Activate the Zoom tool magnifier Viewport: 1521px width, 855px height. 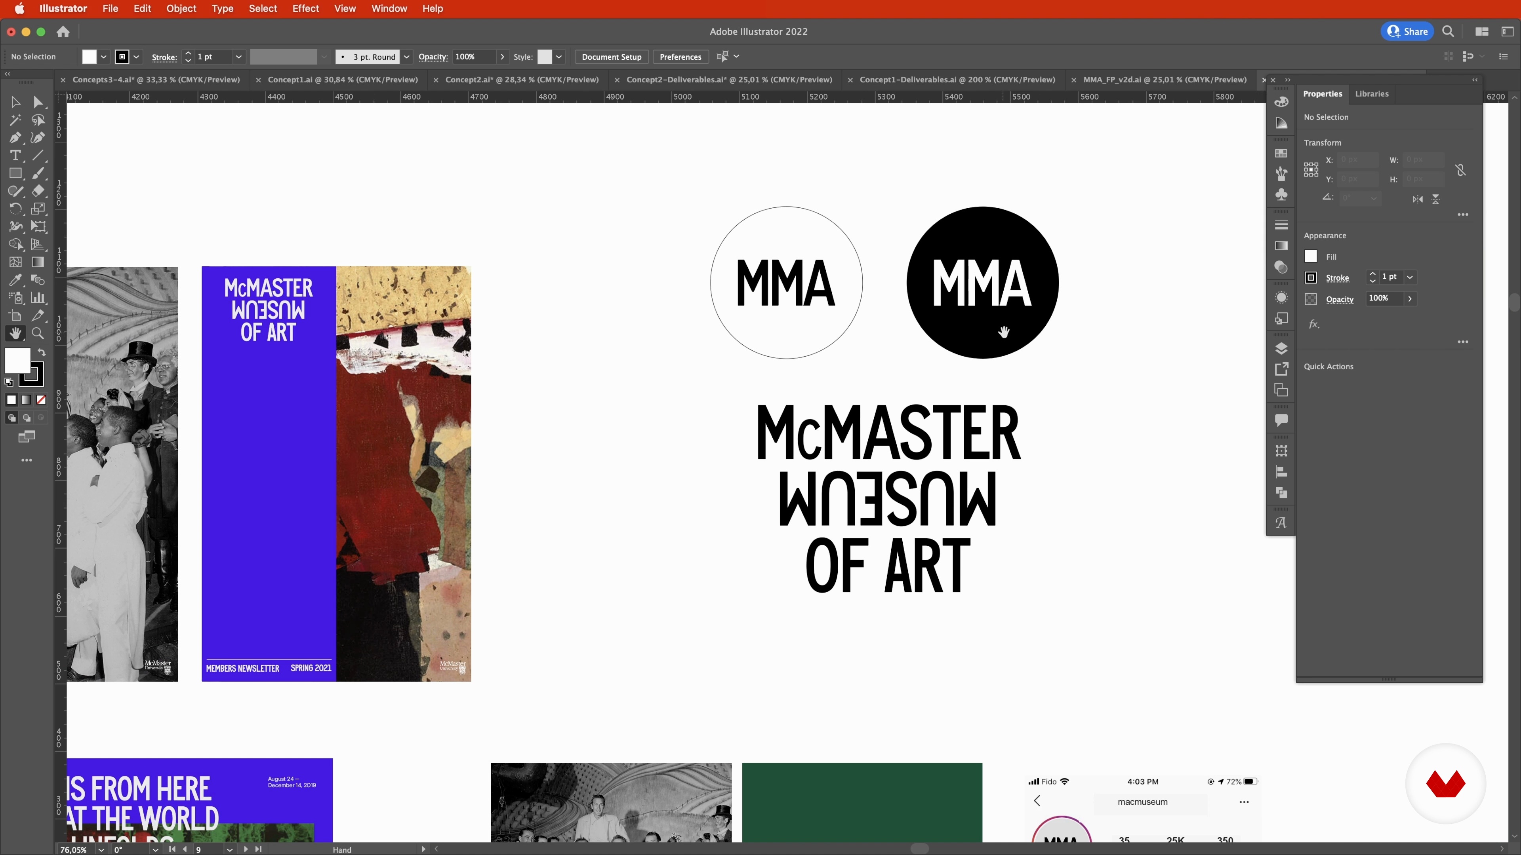click(x=38, y=333)
